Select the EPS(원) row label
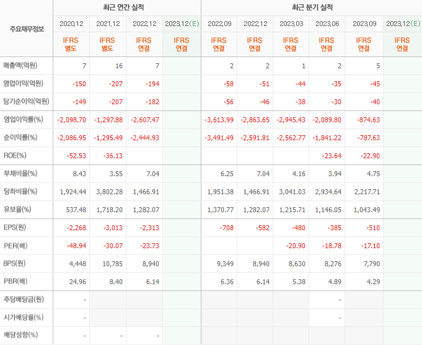The image size is (422, 345). [15, 228]
